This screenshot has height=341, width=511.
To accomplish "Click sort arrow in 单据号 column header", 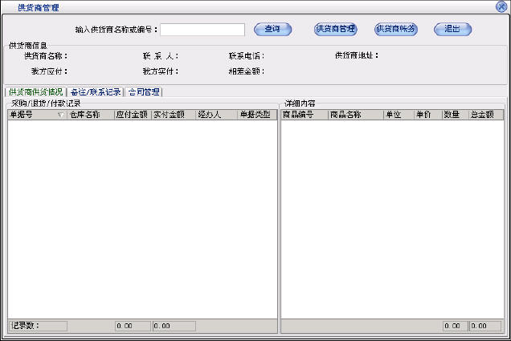I will (x=61, y=115).
